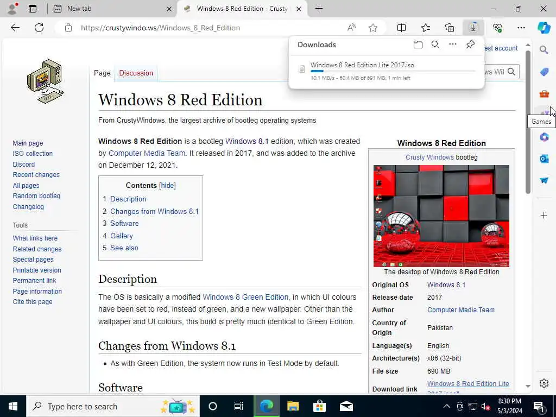Open the sidebar Microsoft 365 icon
The image size is (556, 417).
click(x=544, y=137)
